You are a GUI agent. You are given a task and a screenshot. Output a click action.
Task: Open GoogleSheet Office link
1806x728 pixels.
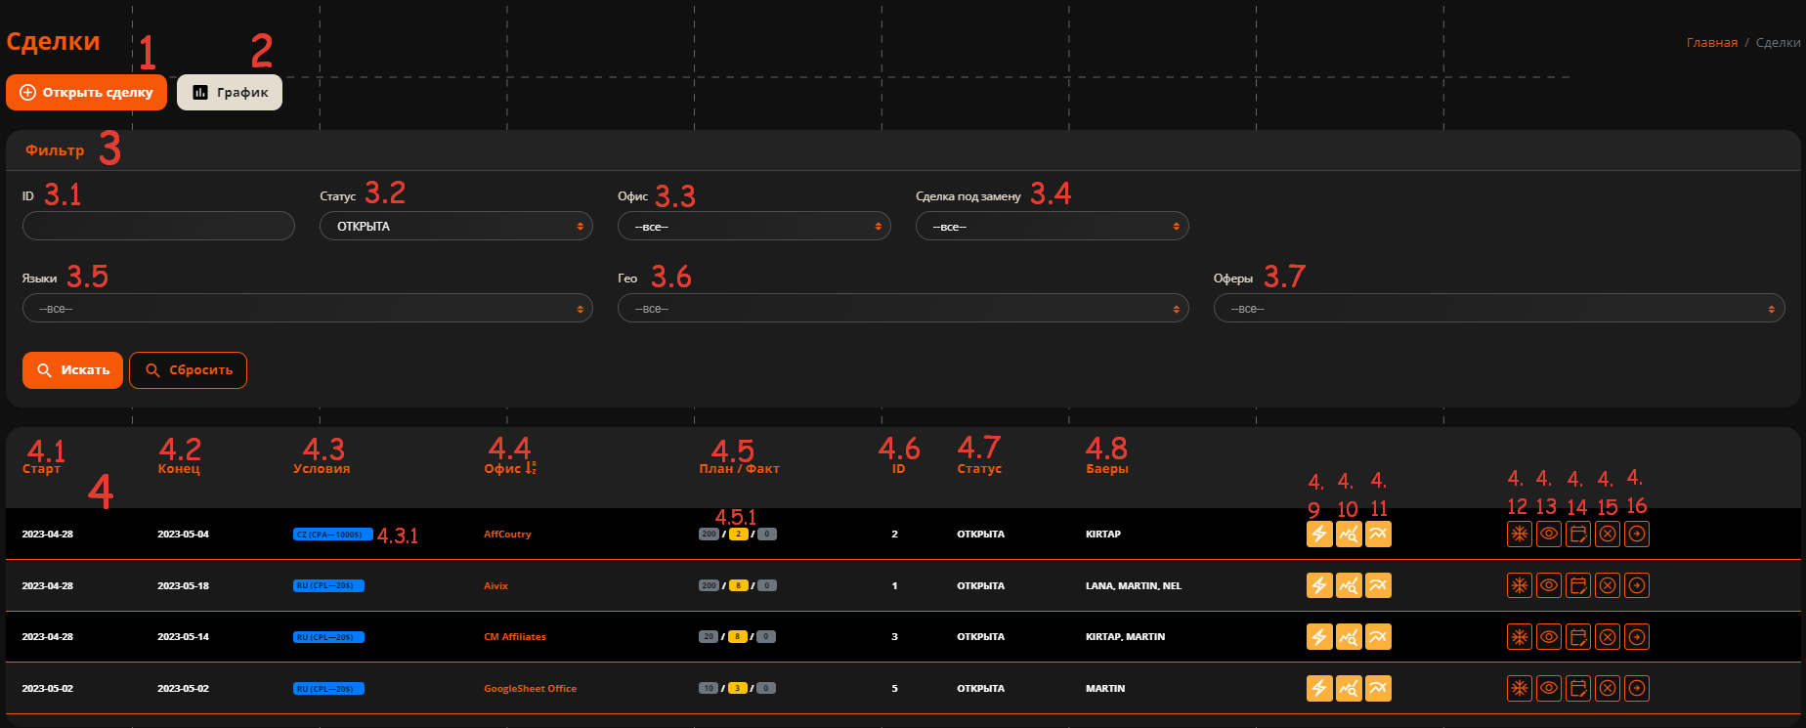click(x=530, y=688)
